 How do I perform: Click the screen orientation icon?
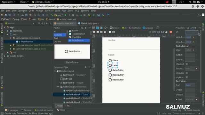point(105,28)
